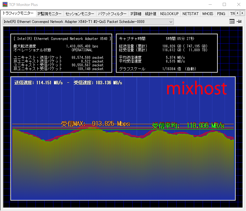Click the compact display mode icon
The height and width of the screenshot is (211, 246).
[232, 22]
